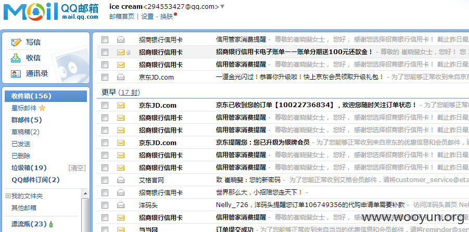
Task: Click the contacts card icon beside 通讯录
Action: 16,73
